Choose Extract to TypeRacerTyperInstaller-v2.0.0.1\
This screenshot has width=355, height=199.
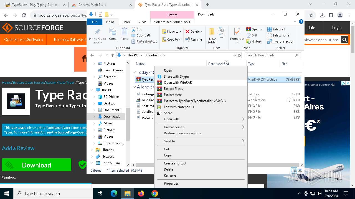(x=201, y=101)
